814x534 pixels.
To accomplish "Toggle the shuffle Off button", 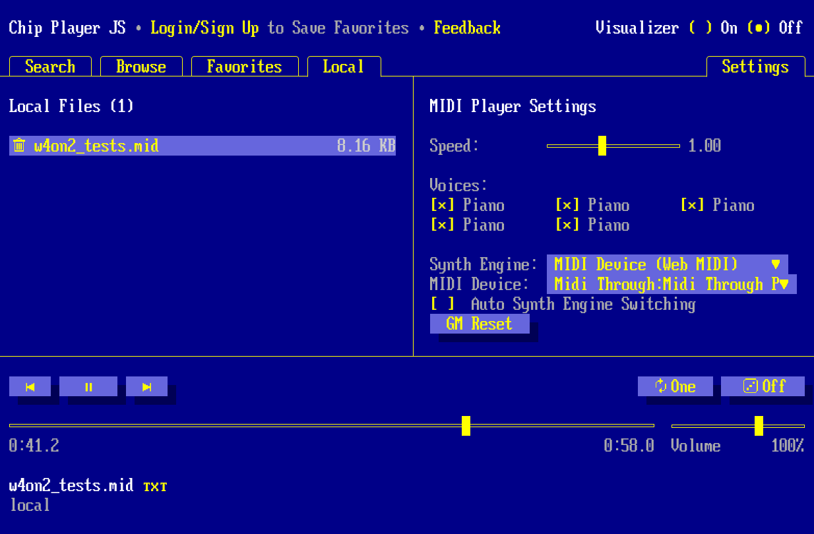I will [x=763, y=386].
